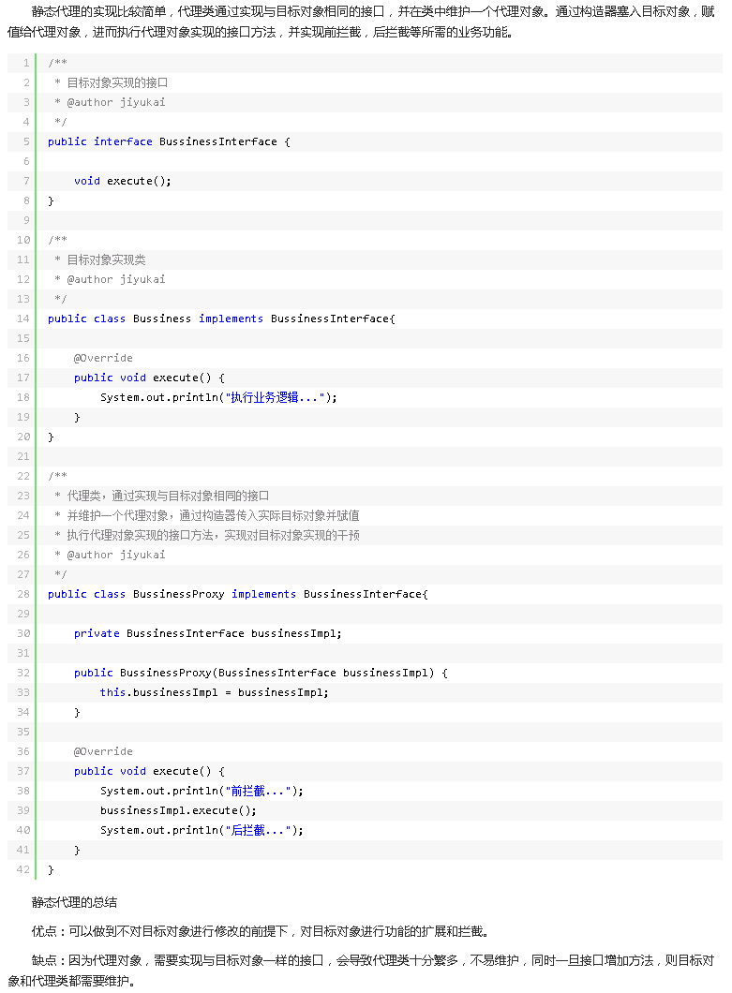Click "@author jiyukai" on line 26

pos(115,555)
